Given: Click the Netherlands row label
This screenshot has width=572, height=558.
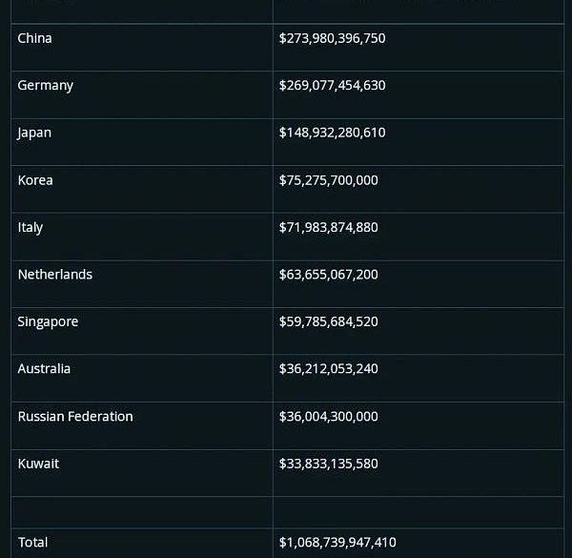Looking at the screenshot, I should tap(55, 275).
